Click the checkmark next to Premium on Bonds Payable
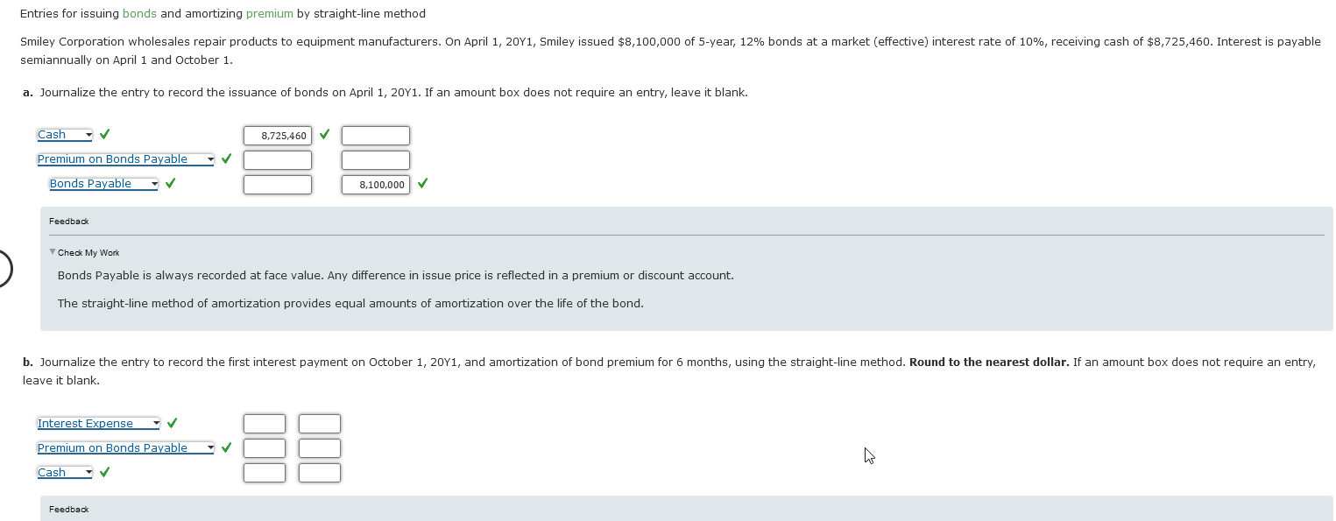Image resolution: width=1336 pixels, height=521 pixels. 226,158
